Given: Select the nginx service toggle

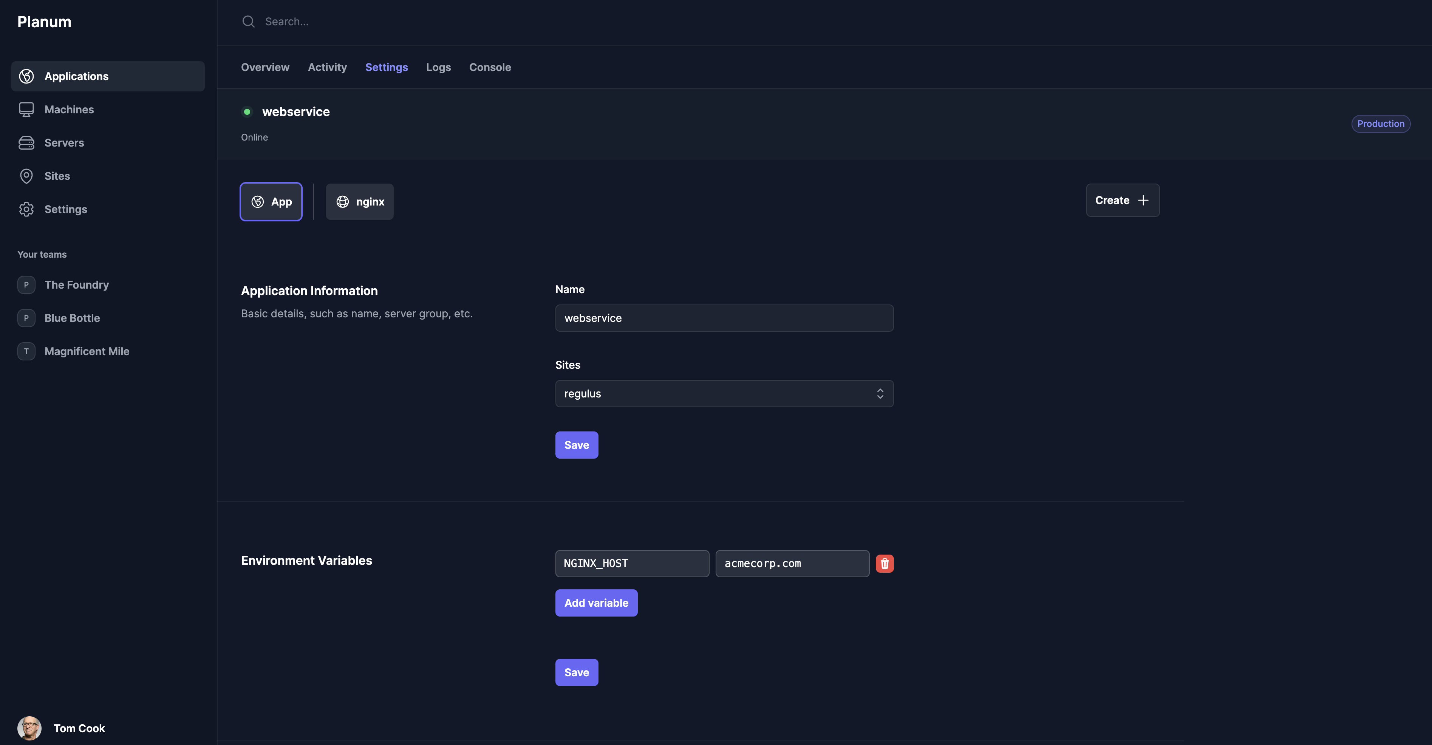Looking at the screenshot, I should pyautogui.click(x=360, y=202).
